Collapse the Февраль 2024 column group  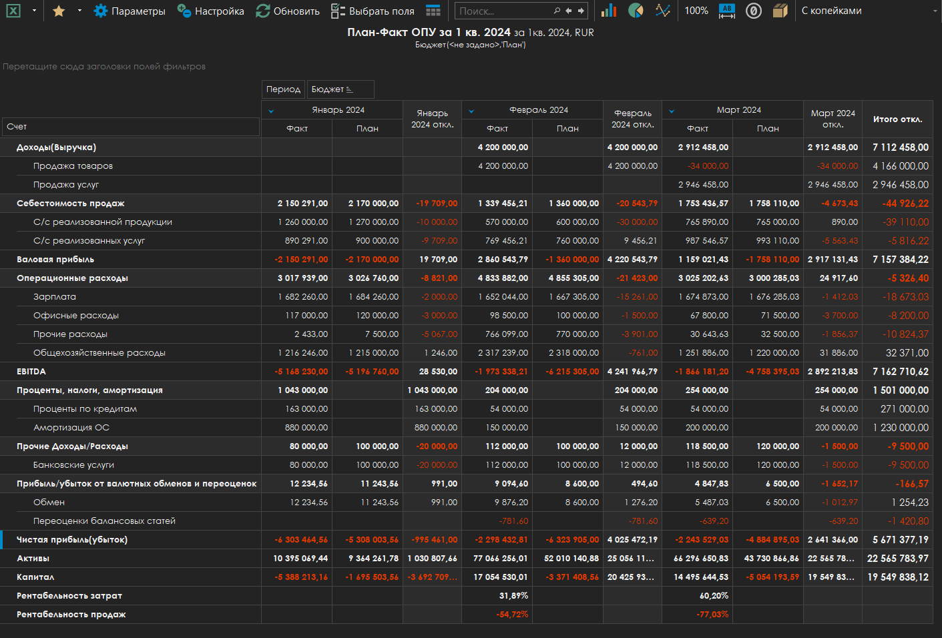pos(471,111)
